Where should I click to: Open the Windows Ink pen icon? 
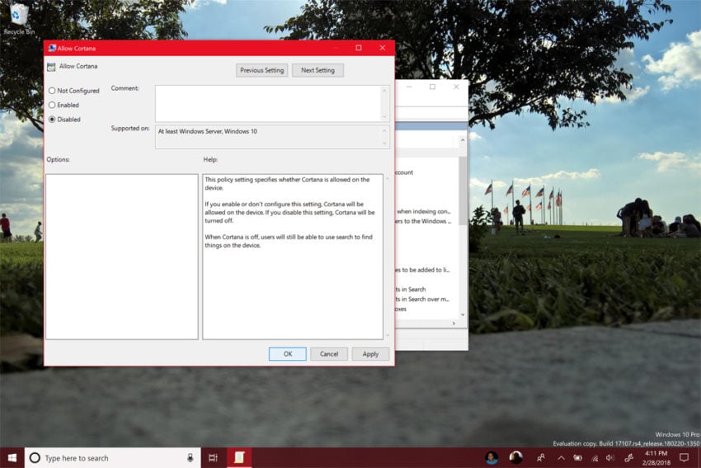click(628, 458)
